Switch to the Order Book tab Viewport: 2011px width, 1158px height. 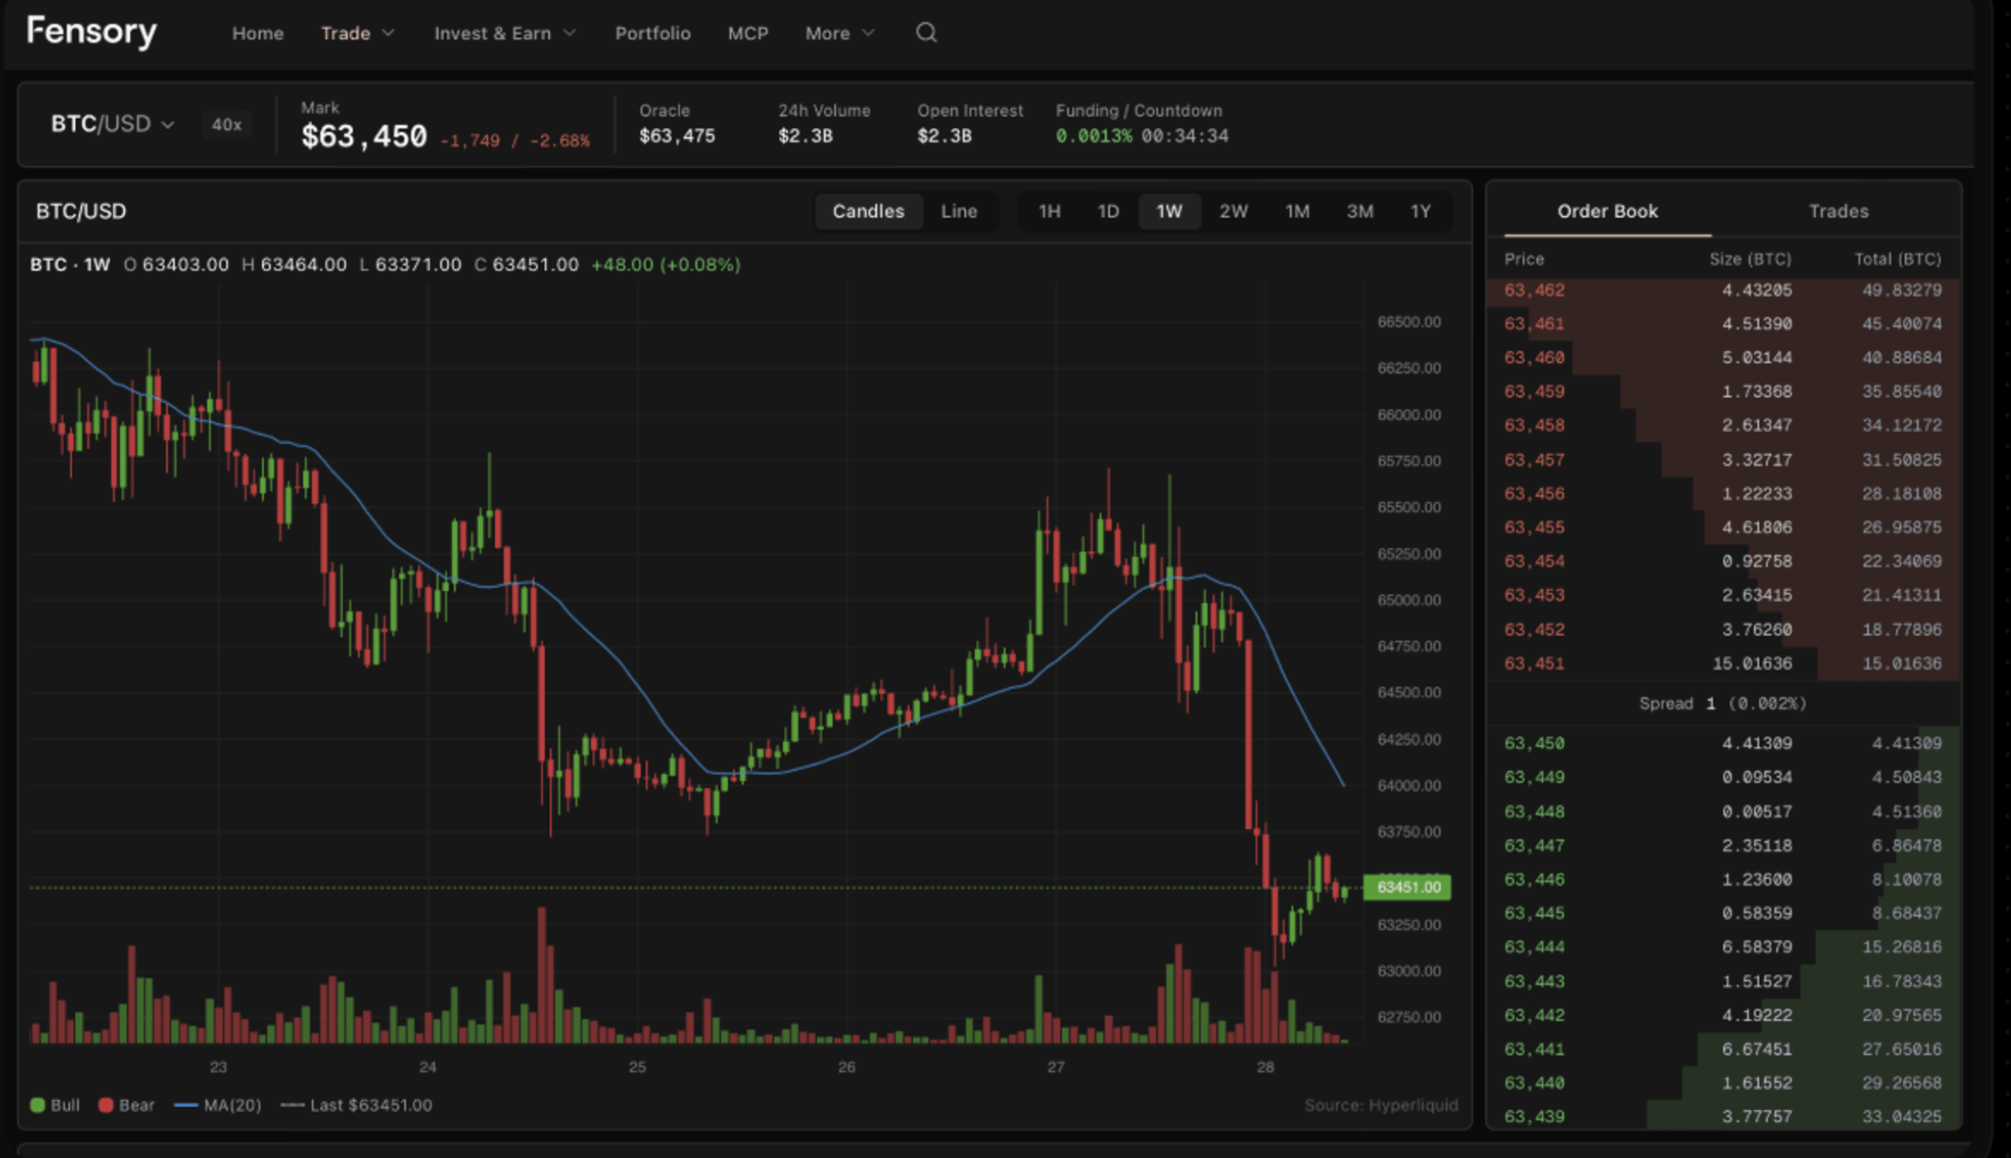tap(1607, 212)
